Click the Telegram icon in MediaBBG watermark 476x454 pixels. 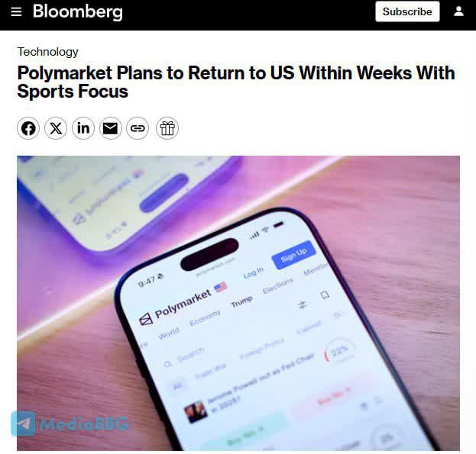click(x=23, y=423)
